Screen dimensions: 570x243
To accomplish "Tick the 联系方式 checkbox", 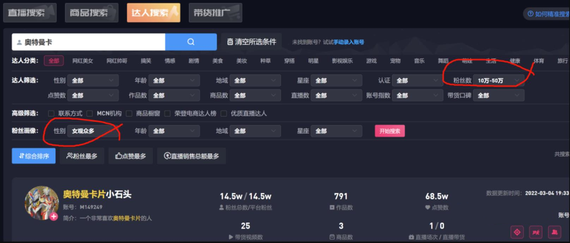I will click(51, 113).
